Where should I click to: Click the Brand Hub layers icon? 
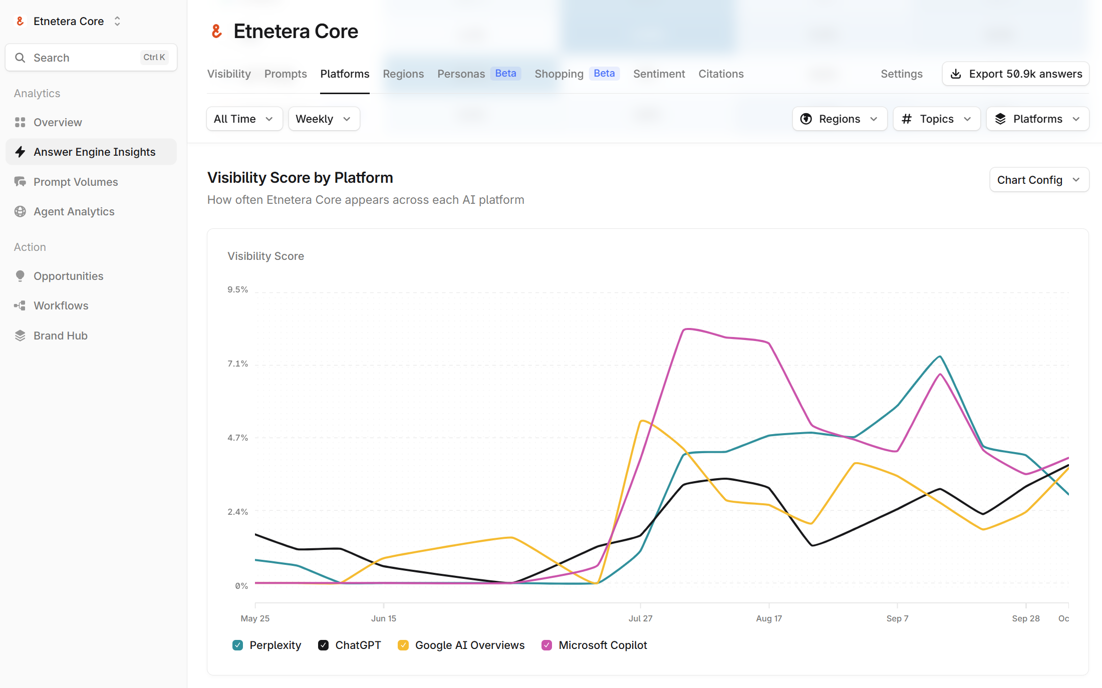coord(20,335)
